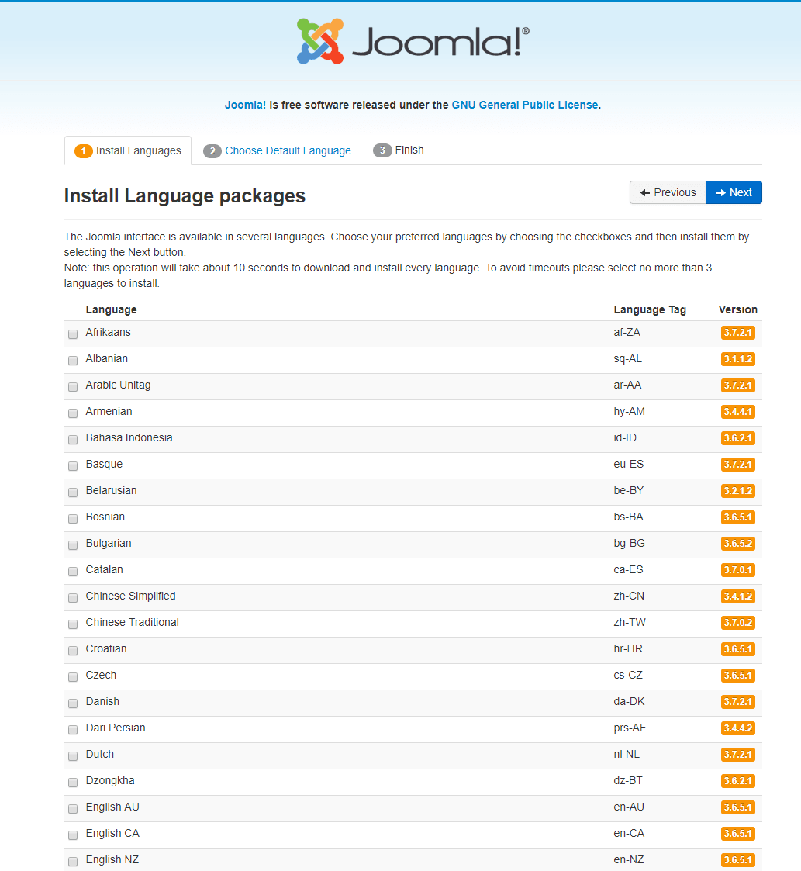This screenshot has width=801, height=871.
Task: Click Bulgarian's 3.6.5.2 version badge
Action: pos(737,543)
